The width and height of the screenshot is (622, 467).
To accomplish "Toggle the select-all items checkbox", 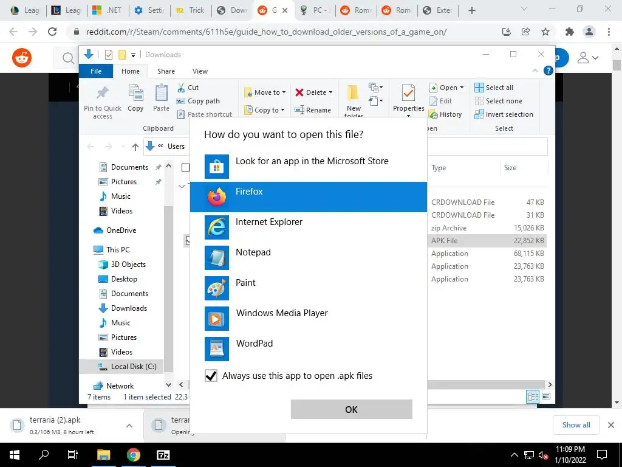I will (x=185, y=167).
